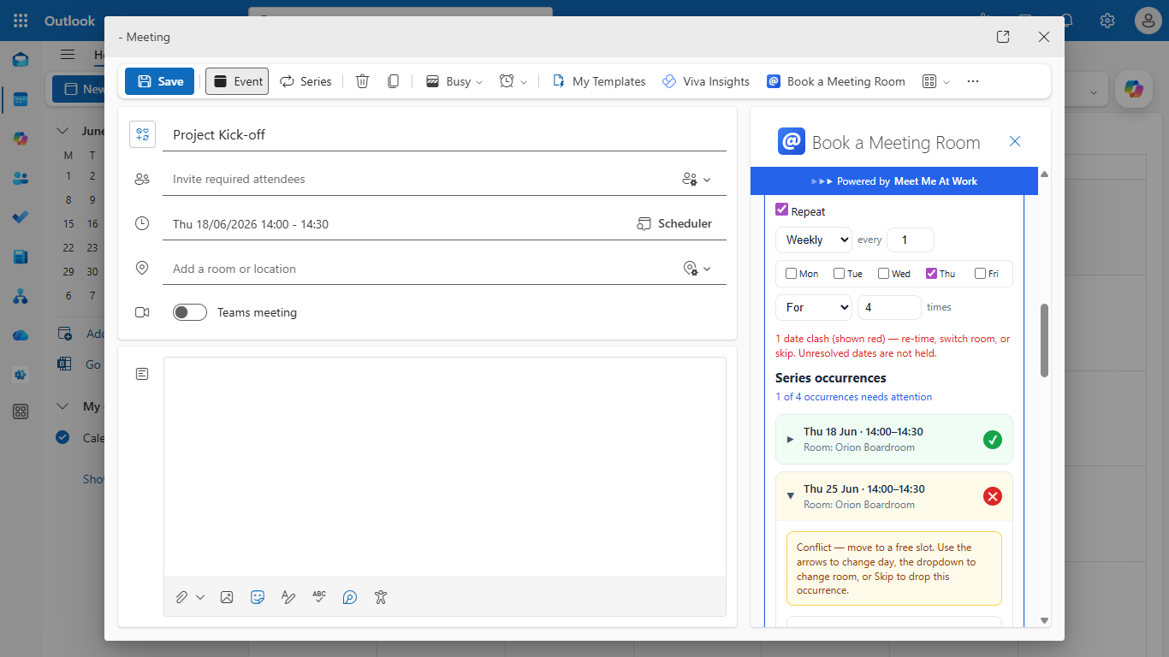Image resolution: width=1169 pixels, height=657 pixels.
Task: Click the draw pen icon
Action: click(288, 597)
